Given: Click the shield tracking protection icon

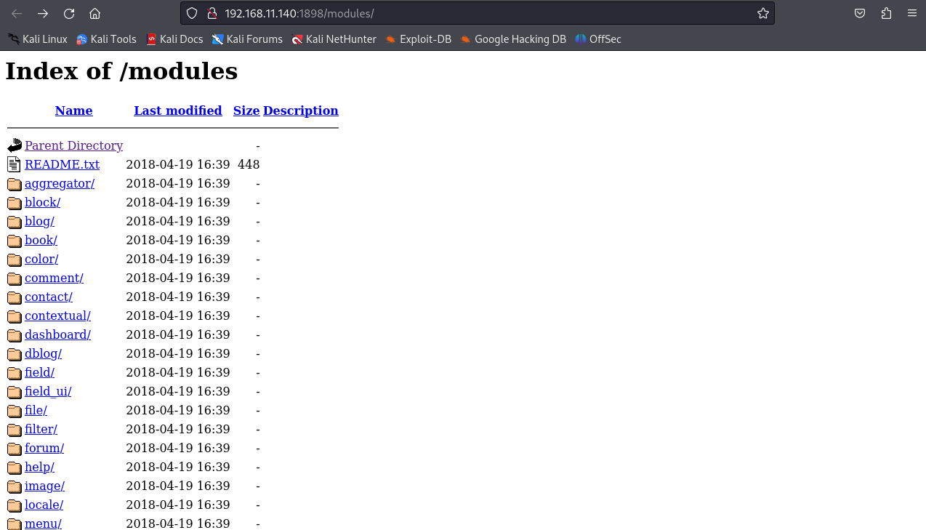Looking at the screenshot, I should click(x=192, y=13).
